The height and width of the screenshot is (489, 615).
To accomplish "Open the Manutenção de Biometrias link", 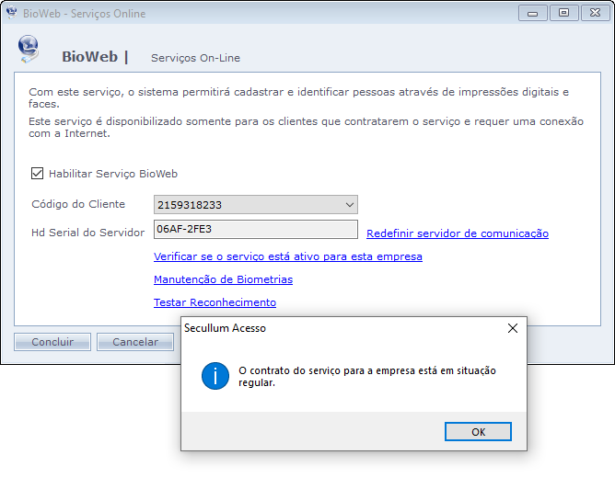I will point(223,279).
